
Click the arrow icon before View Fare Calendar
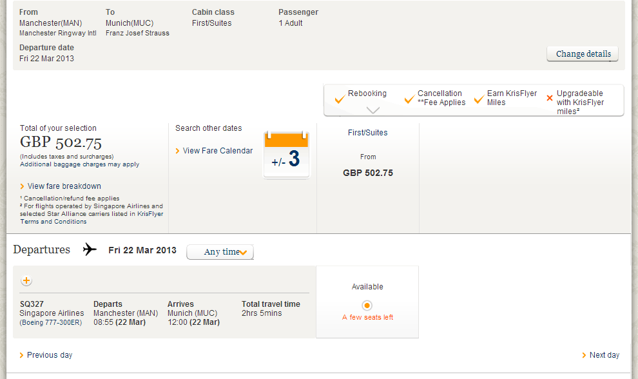point(178,151)
